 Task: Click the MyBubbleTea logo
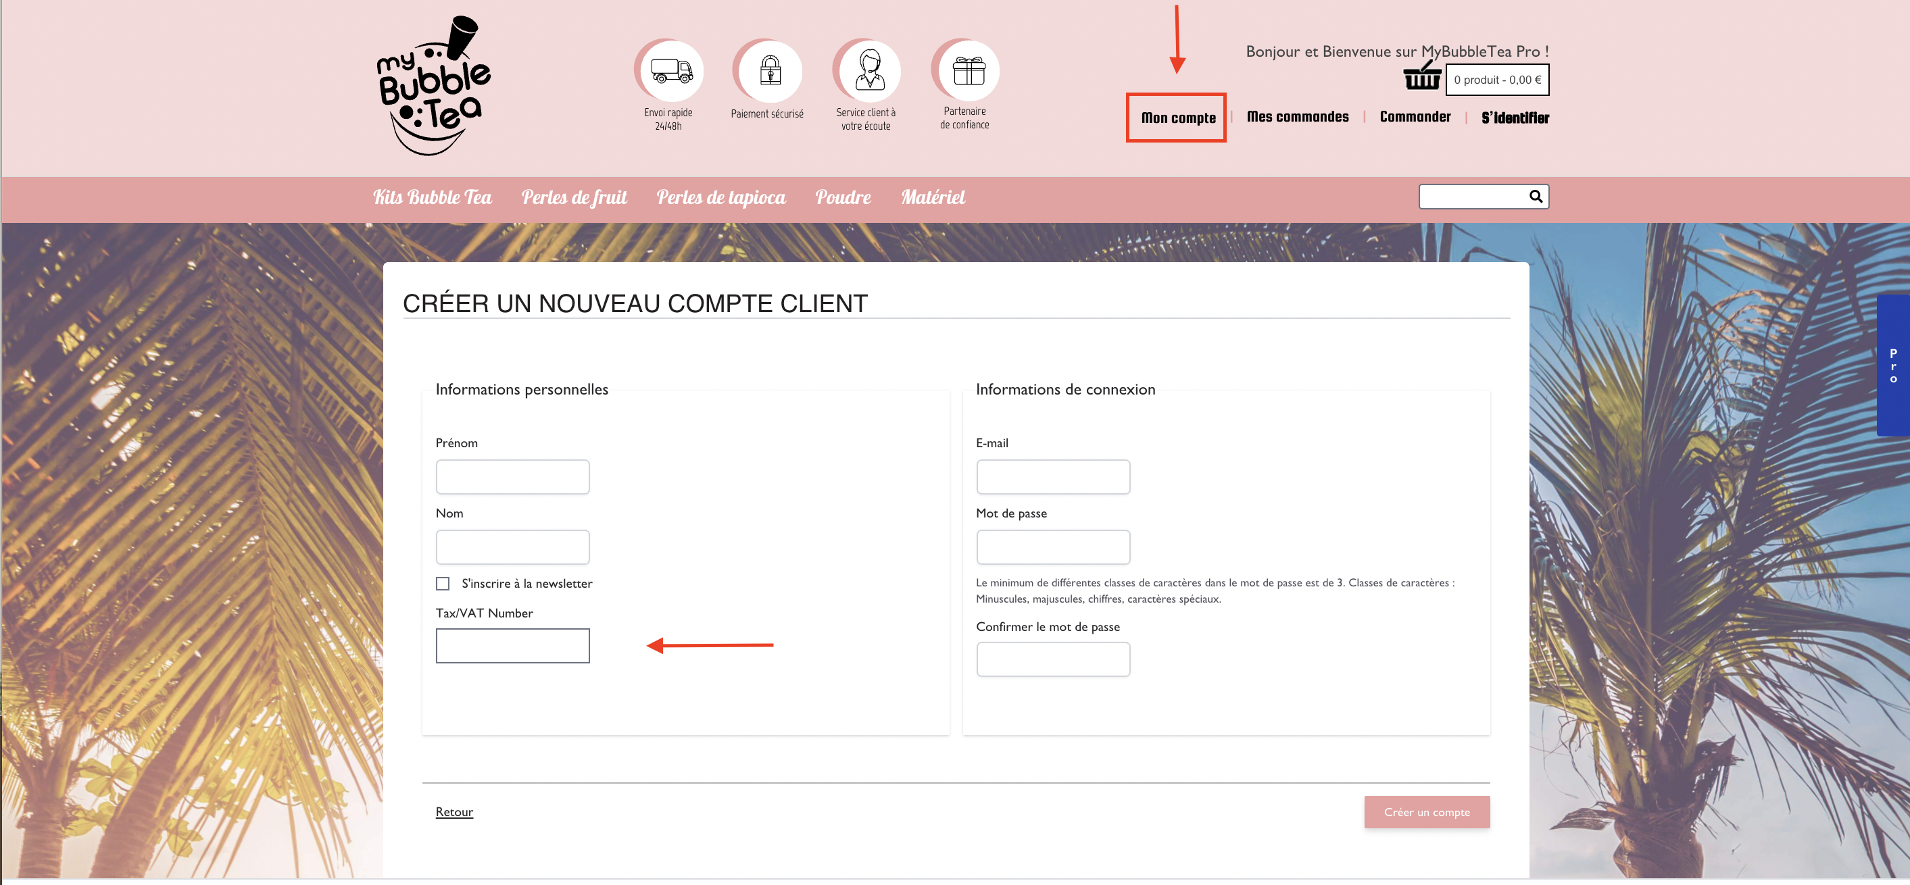pos(434,86)
